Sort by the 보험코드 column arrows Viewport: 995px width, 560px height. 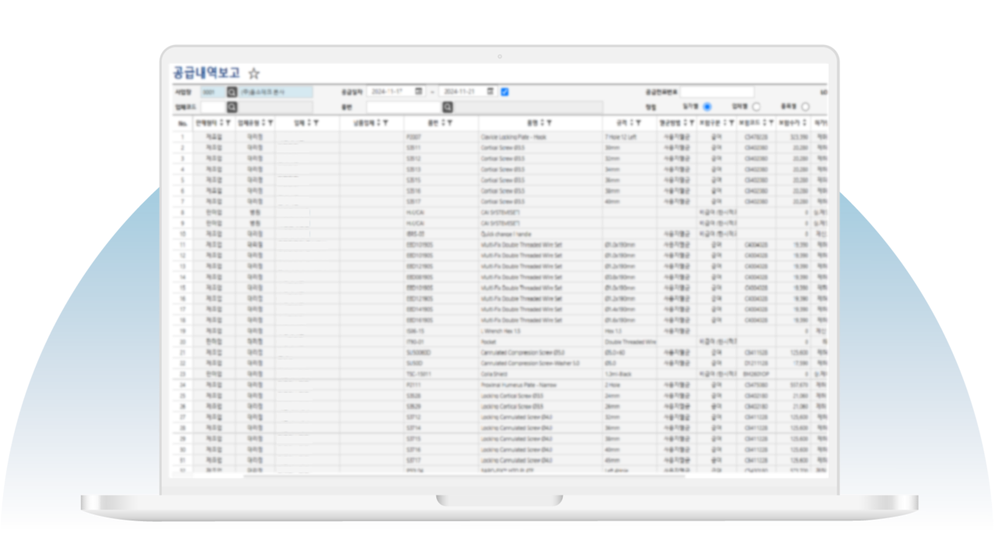click(x=766, y=123)
